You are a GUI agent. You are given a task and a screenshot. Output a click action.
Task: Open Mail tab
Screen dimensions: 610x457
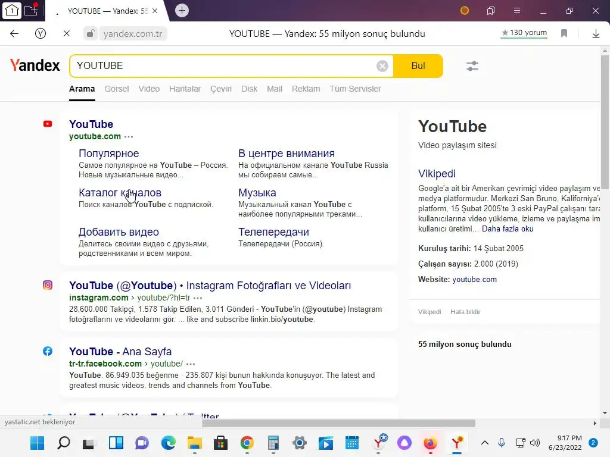275,89
